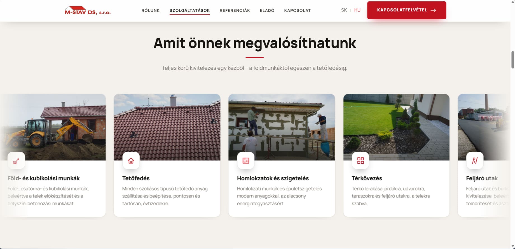Click the brick wall icon on Homlokzatok card
The width and height of the screenshot is (515, 249).
(x=246, y=161)
